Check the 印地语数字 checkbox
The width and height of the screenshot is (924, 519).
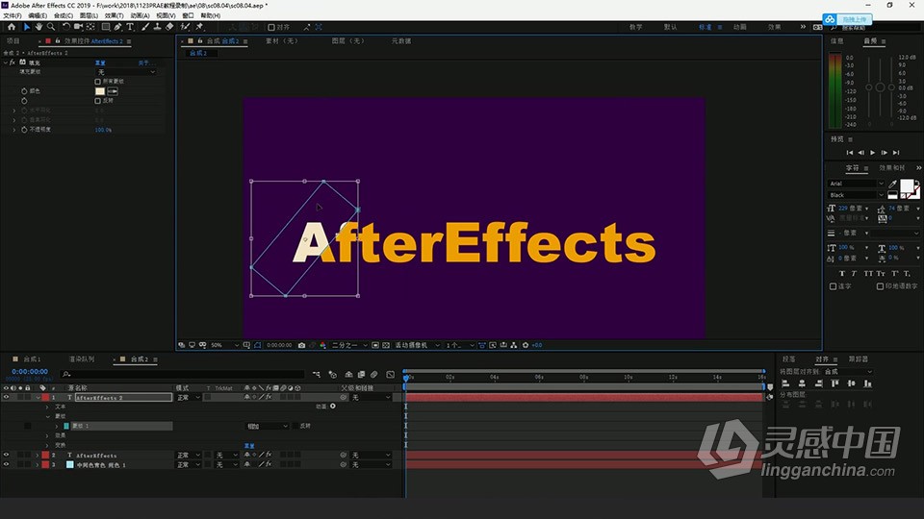pyautogui.click(x=881, y=286)
